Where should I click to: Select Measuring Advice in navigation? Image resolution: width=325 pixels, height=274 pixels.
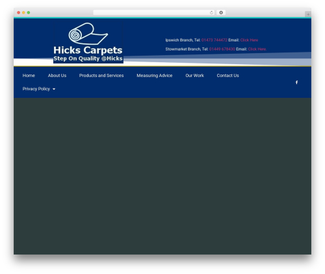click(x=155, y=76)
